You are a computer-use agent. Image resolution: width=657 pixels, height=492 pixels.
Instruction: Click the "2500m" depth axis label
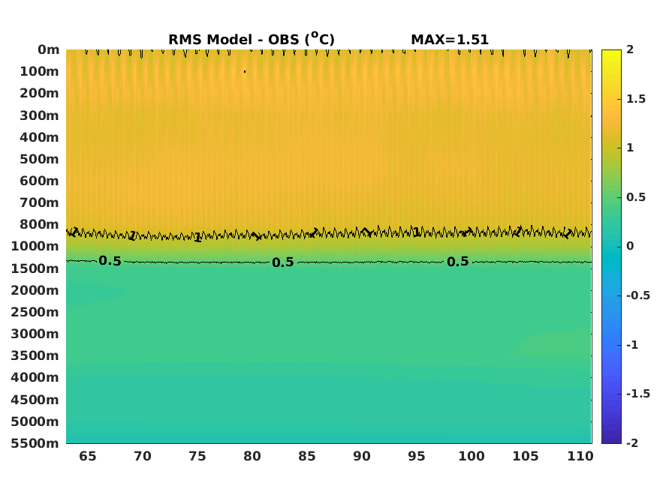(35, 312)
